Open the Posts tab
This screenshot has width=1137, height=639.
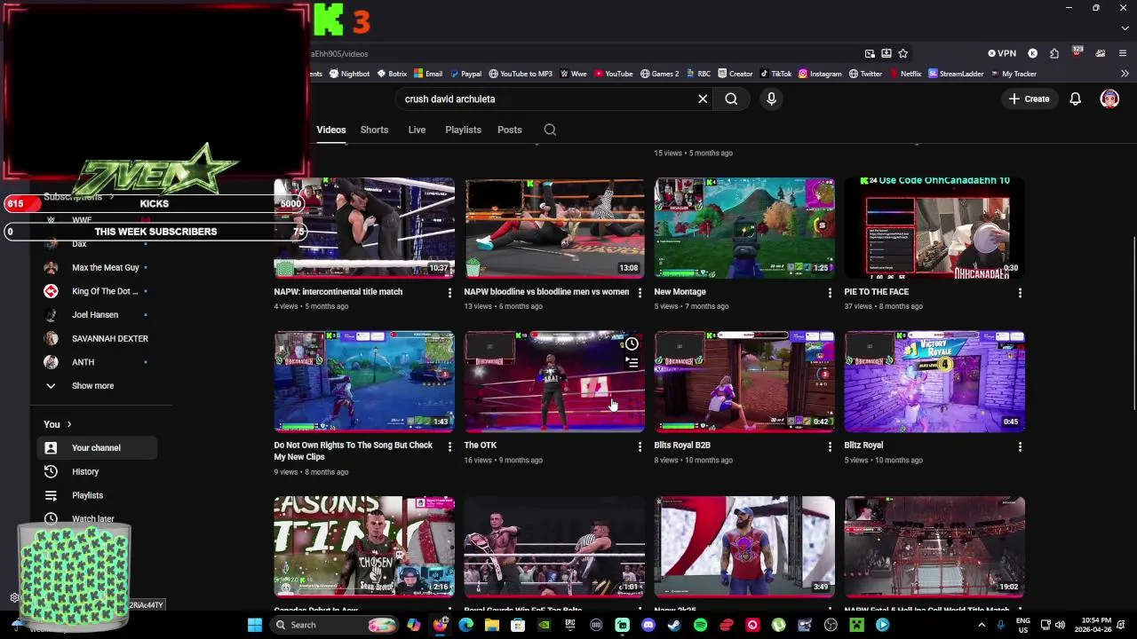pyautogui.click(x=510, y=130)
